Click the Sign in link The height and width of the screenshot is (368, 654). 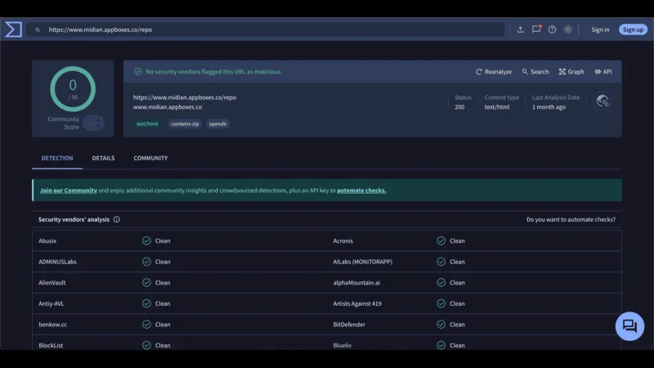point(600,29)
